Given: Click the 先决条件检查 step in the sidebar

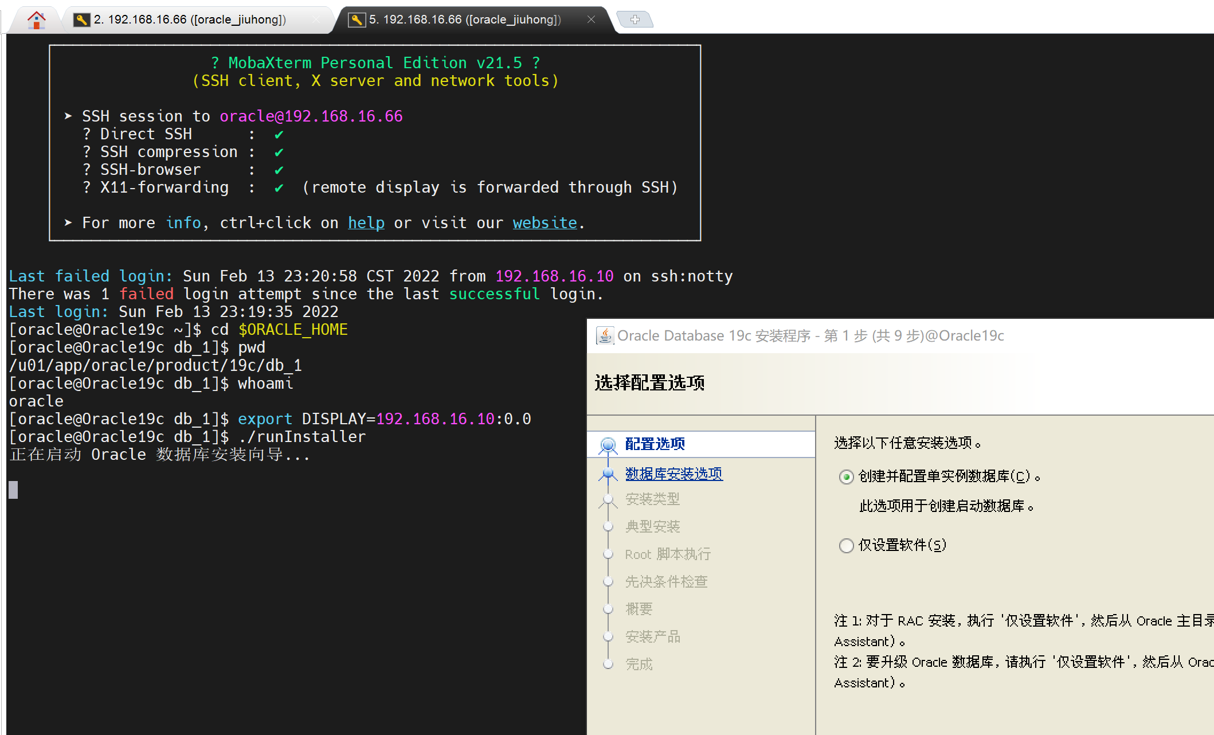Looking at the screenshot, I should 666,582.
